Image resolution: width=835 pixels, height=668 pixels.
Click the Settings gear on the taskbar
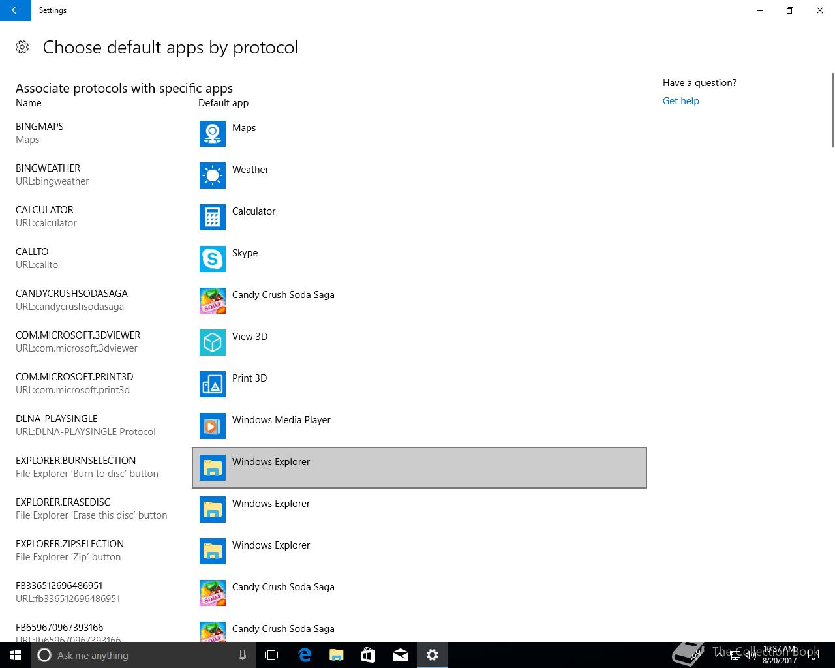coord(433,655)
